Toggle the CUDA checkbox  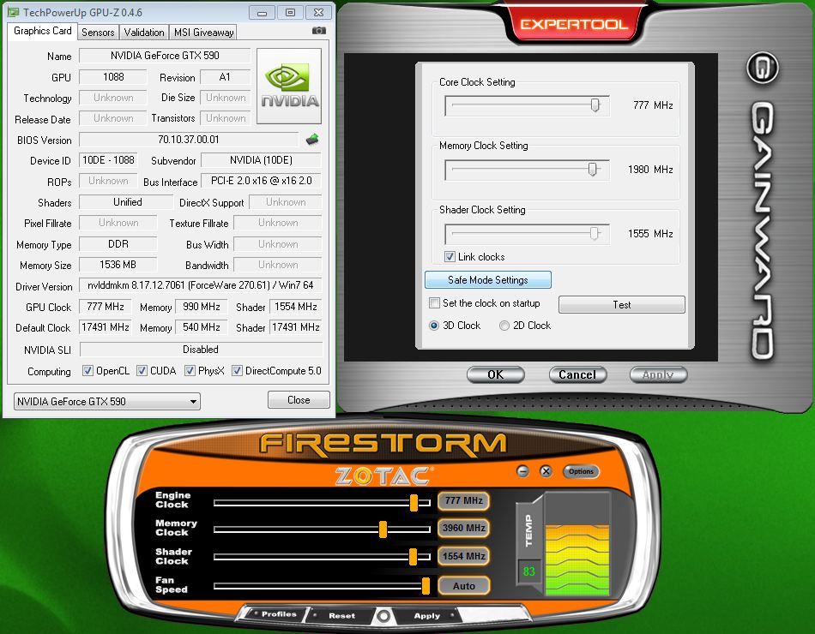tap(142, 371)
